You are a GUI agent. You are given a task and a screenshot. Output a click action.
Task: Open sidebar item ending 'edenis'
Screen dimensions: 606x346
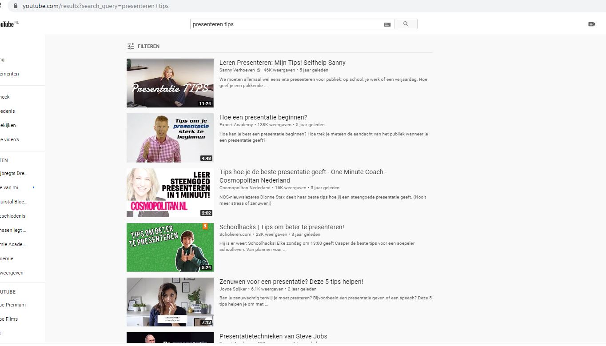pyautogui.click(x=8, y=111)
